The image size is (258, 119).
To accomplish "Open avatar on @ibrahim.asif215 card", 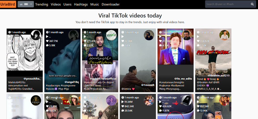I will pyautogui.click(x=224, y=35).
